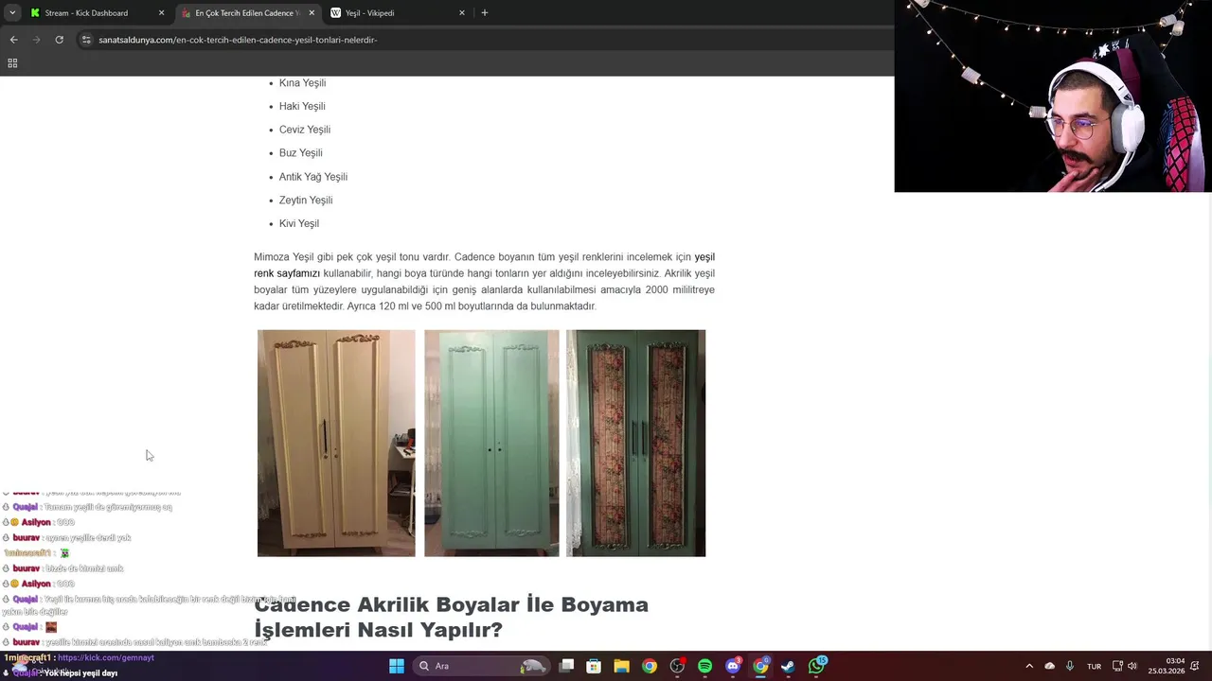Click the sanatsaldunya.com address bar
This screenshot has height=681, width=1212.
coord(483,40)
